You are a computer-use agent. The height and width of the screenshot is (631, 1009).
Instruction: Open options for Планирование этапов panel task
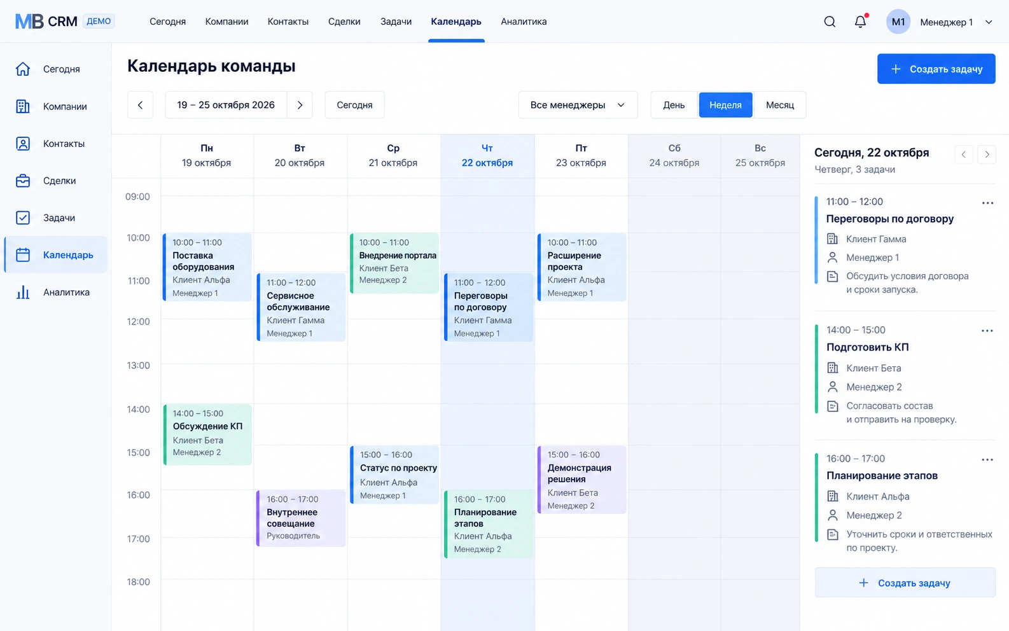pos(987,460)
